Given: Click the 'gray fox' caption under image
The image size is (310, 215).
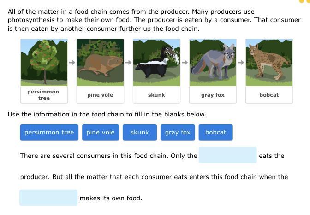Looking at the screenshot, I should [x=213, y=95].
